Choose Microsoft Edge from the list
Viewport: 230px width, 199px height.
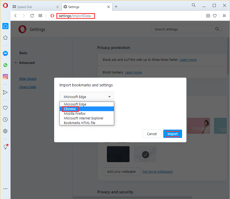[x=87, y=104]
